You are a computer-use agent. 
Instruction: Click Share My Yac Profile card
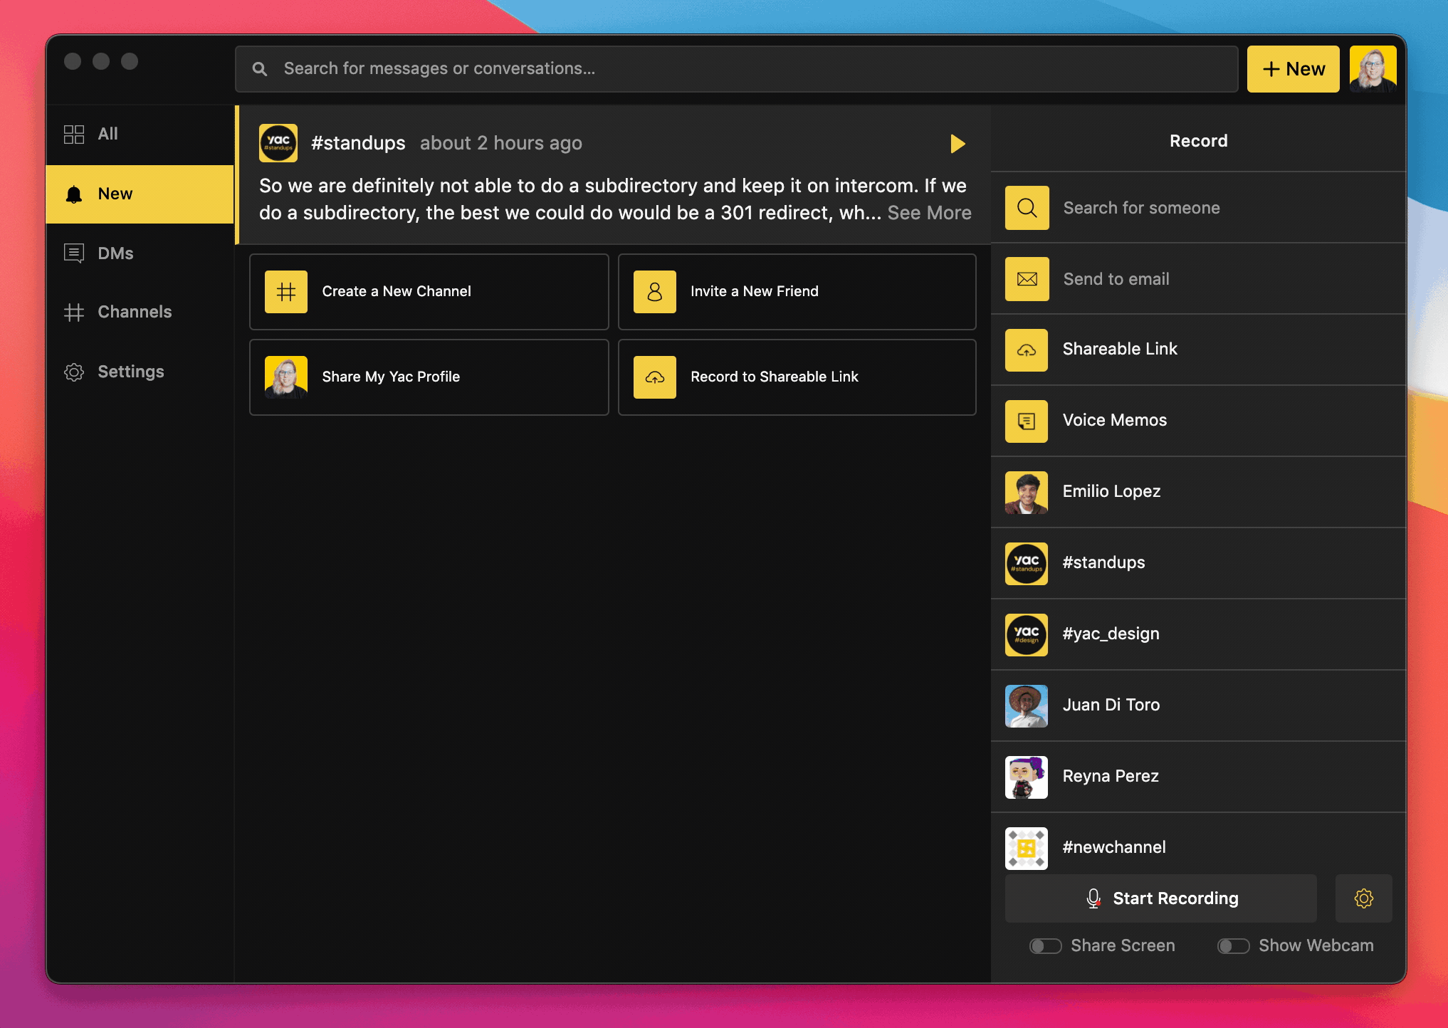[429, 377]
